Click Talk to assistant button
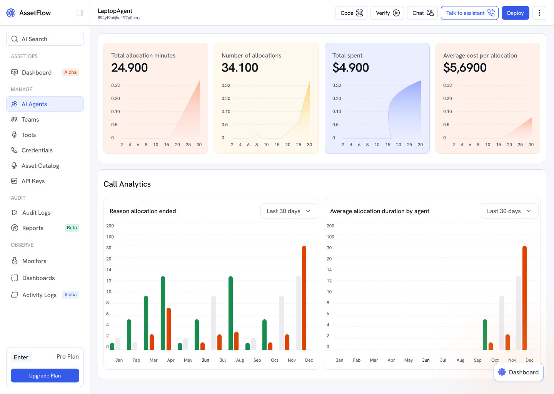 coord(470,13)
